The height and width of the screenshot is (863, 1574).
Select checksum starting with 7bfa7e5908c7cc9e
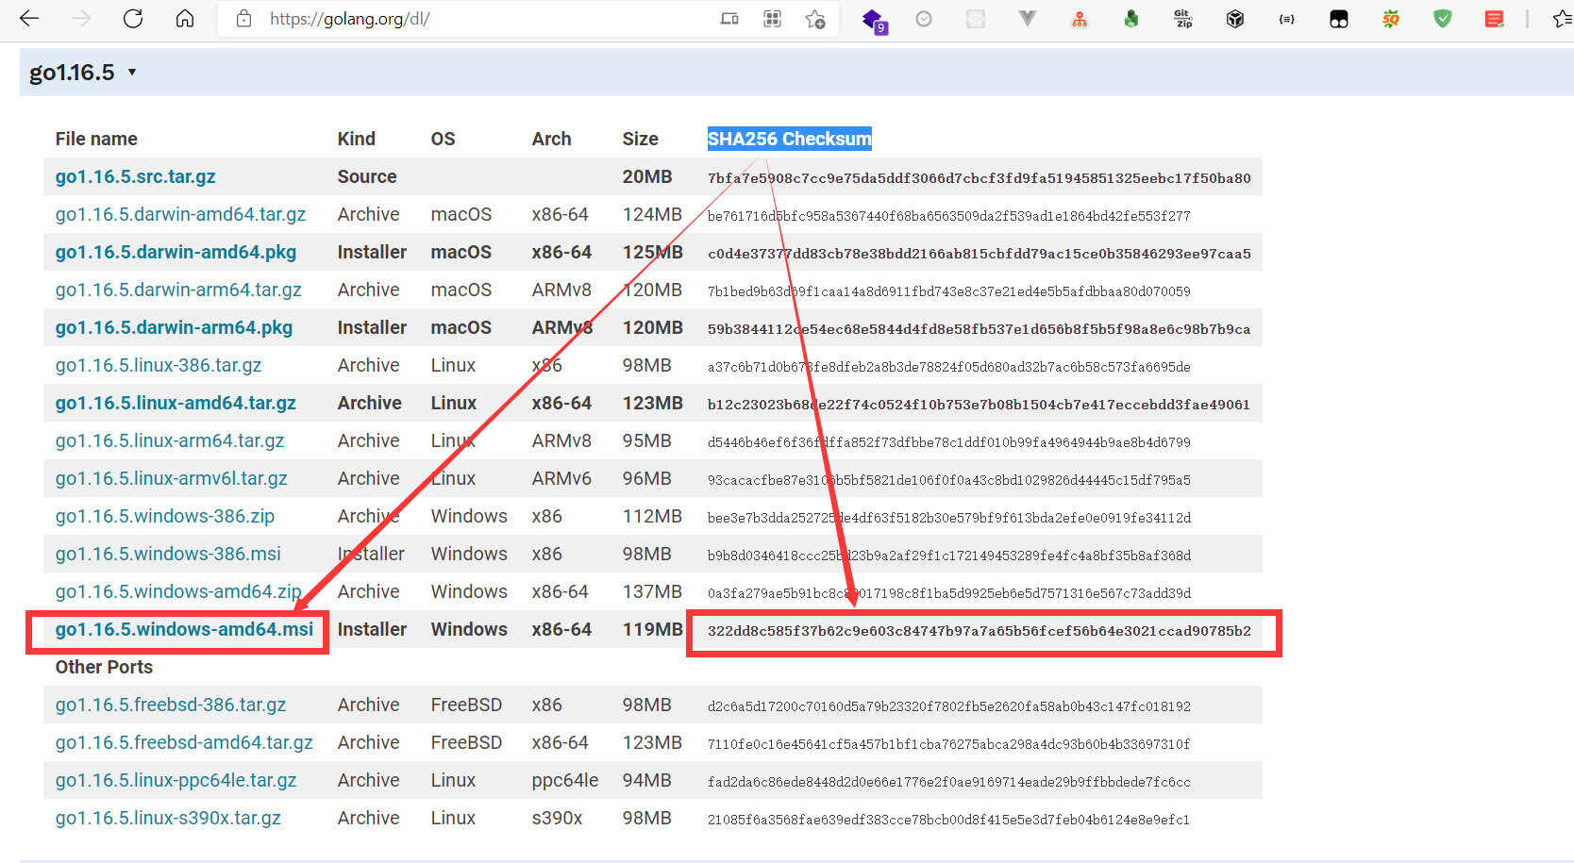tap(980, 178)
